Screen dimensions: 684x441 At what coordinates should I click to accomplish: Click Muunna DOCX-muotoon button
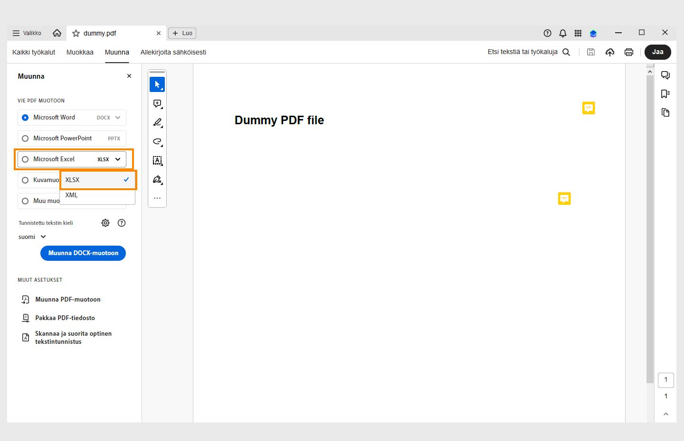83,253
